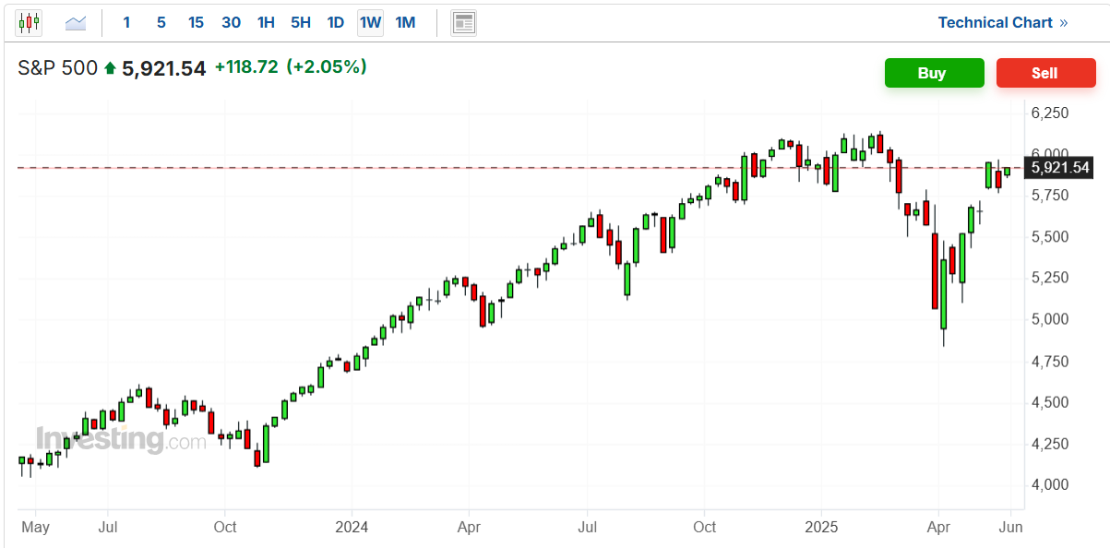Select the 1W timeframe

370,23
